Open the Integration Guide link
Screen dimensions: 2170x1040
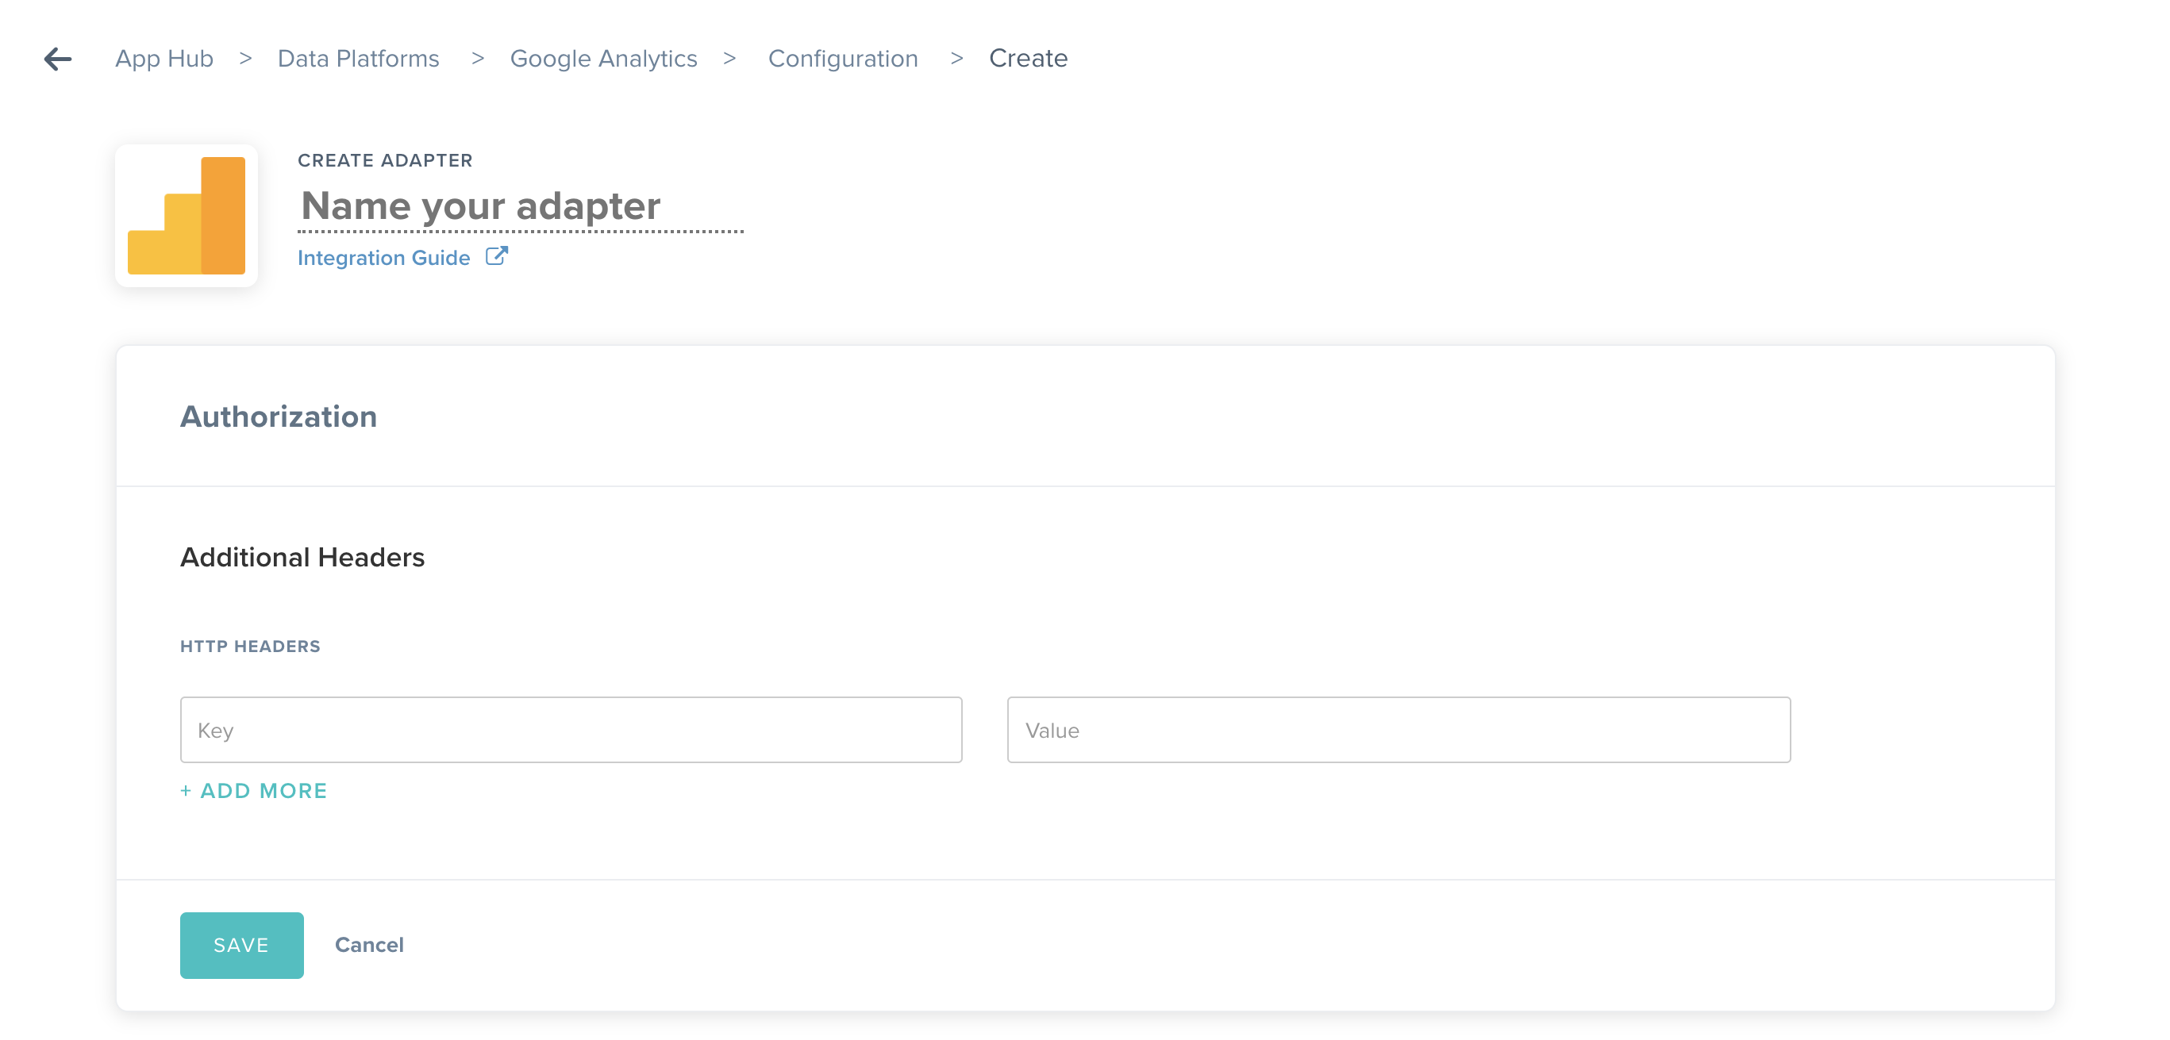(x=384, y=258)
